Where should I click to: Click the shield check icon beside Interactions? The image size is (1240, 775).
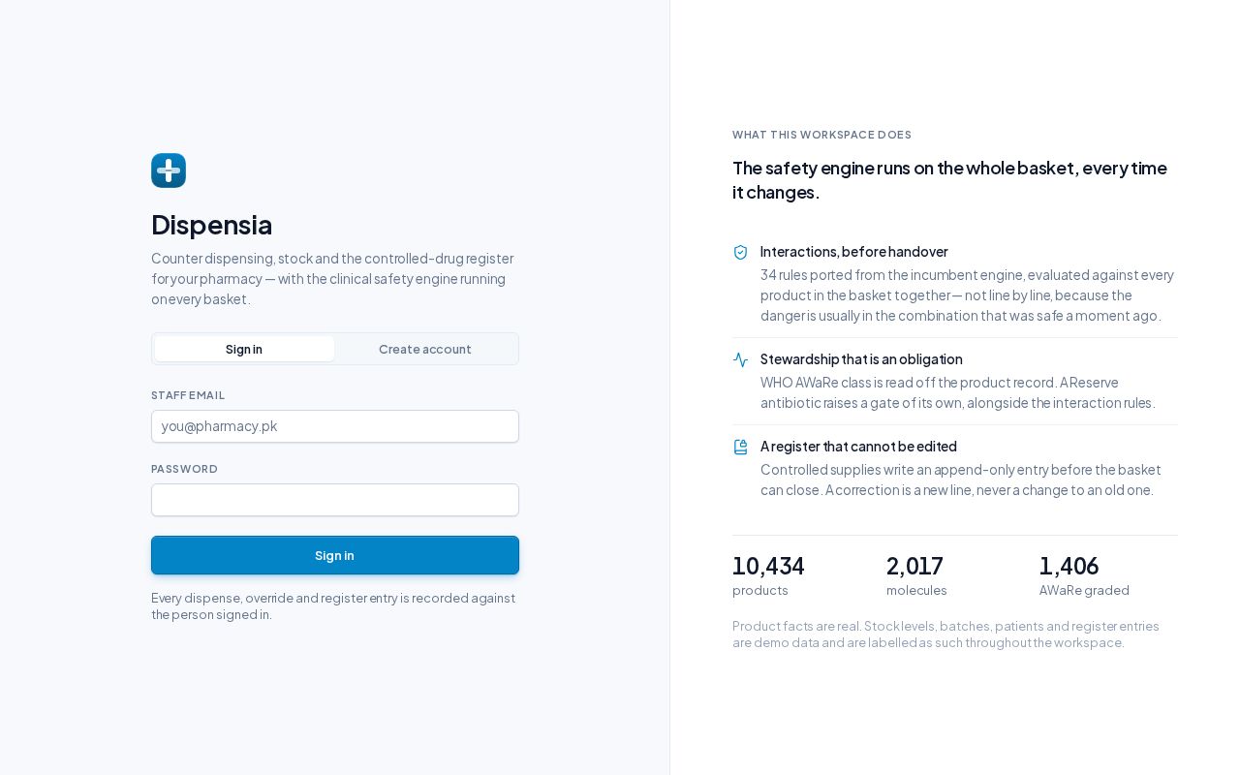[x=741, y=252]
